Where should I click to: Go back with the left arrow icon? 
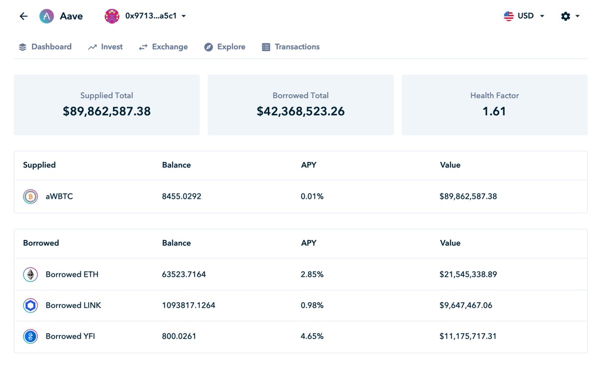click(23, 16)
